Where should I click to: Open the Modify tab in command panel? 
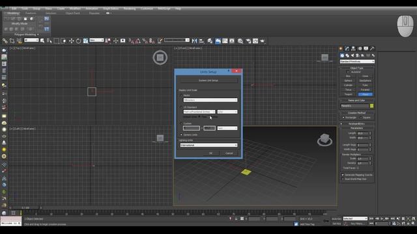347,49
